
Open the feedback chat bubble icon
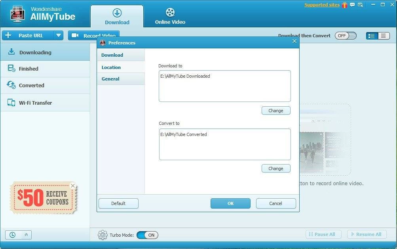tap(352, 5)
